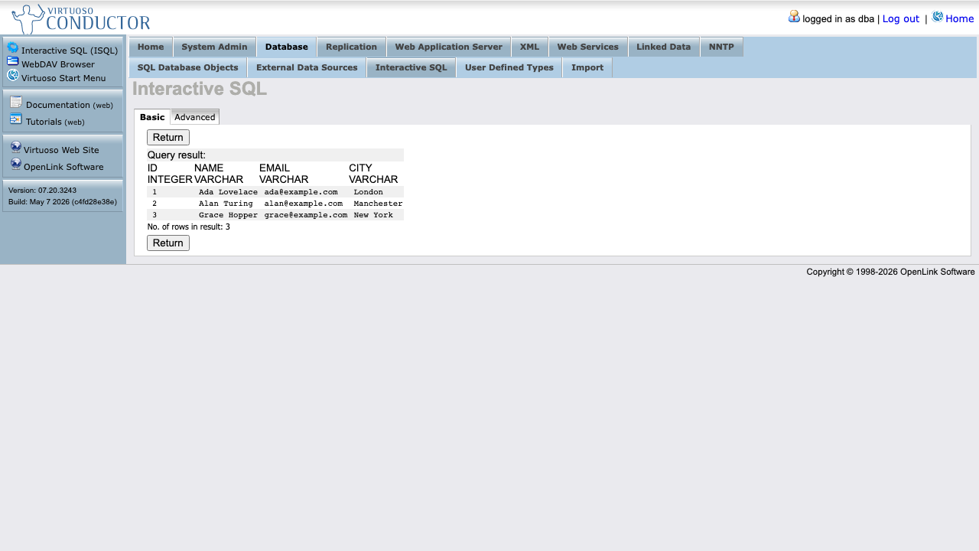Open the WebDAV Browser link

pyautogui.click(x=58, y=64)
